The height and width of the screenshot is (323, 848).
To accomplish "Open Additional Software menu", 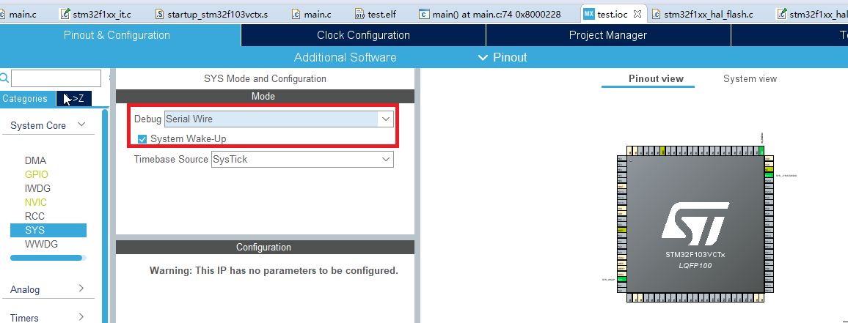I will point(345,57).
